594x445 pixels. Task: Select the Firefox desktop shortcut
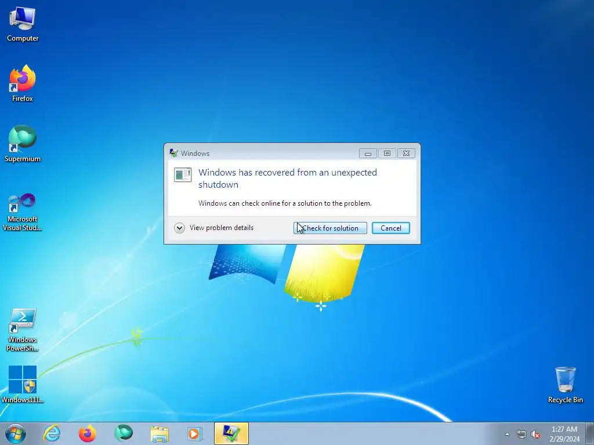point(23,83)
